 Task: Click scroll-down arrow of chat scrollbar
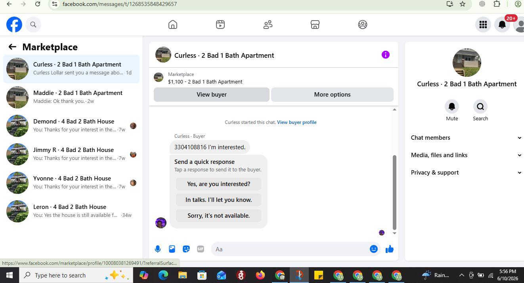(394, 234)
